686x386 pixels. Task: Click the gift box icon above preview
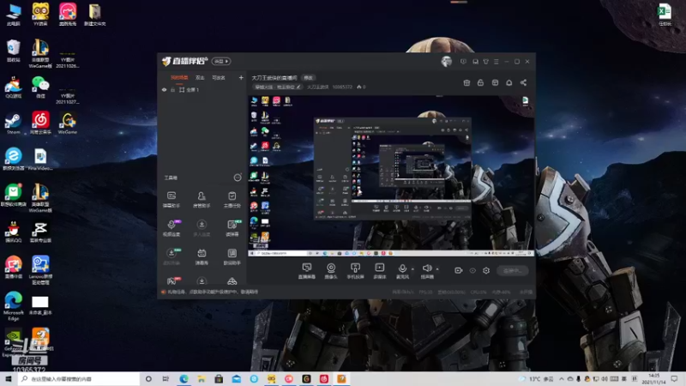click(x=466, y=82)
